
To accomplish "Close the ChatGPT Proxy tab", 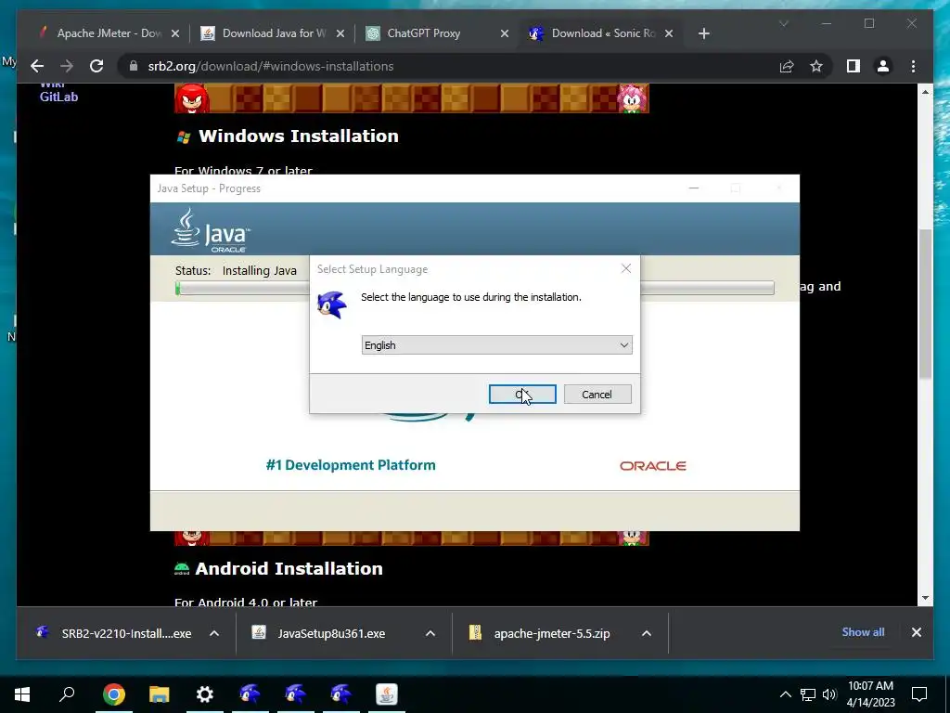I will click(504, 33).
